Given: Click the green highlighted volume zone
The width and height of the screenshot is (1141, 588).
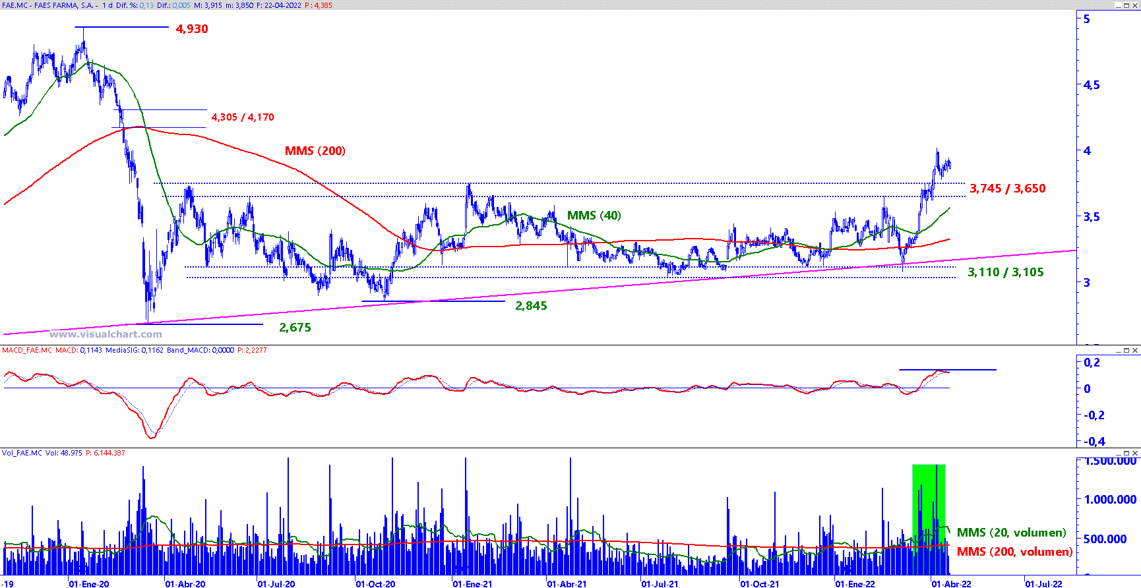Looking at the screenshot, I should coord(929,519).
